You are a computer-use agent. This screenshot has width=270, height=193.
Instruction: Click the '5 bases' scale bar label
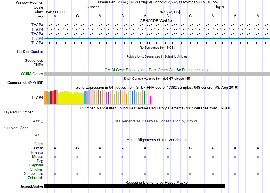pos(93,7)
